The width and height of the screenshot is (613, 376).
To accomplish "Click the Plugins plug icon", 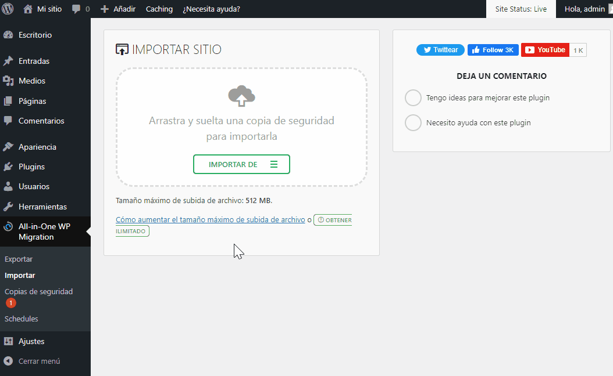I will coord(8,167).
